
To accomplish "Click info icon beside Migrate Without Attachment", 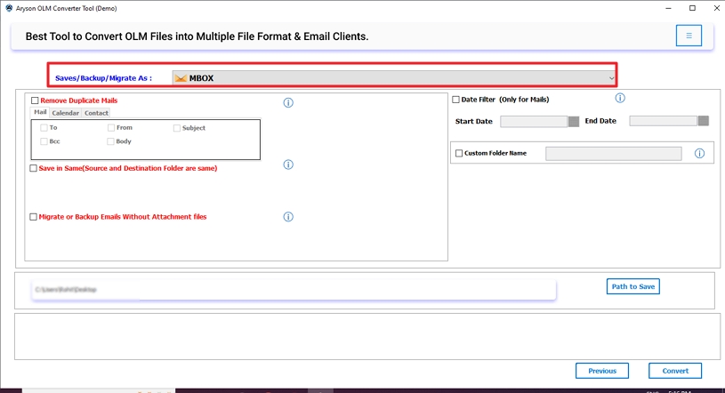I will point(288,217).
